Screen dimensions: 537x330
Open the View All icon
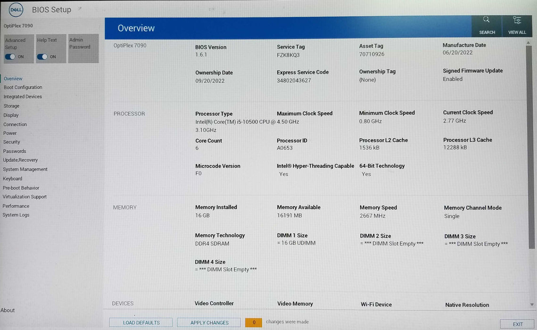(x=517, y=25)
